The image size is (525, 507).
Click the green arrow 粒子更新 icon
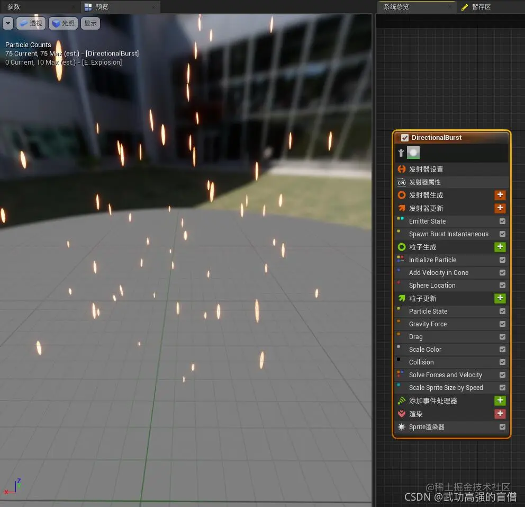click(402, 298)
